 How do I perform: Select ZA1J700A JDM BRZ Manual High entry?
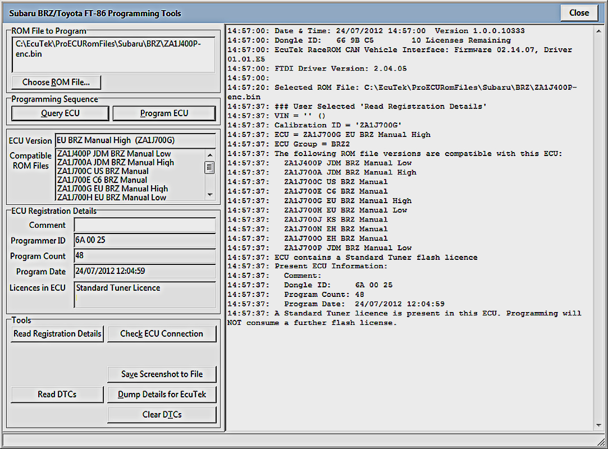pos(116,163)
